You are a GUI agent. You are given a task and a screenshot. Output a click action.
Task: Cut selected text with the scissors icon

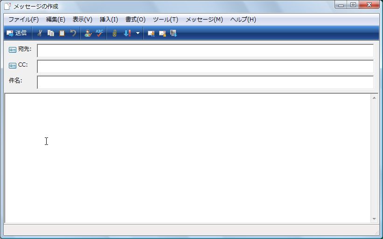tap(40, 33)
